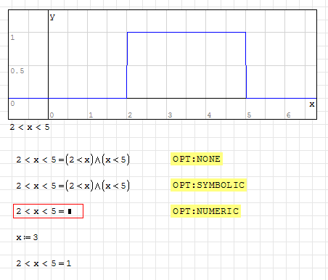This screenshot has width=328, height=280.
Task: Click the tick label 3 on the x axis
Action: (x=170, y=115)
